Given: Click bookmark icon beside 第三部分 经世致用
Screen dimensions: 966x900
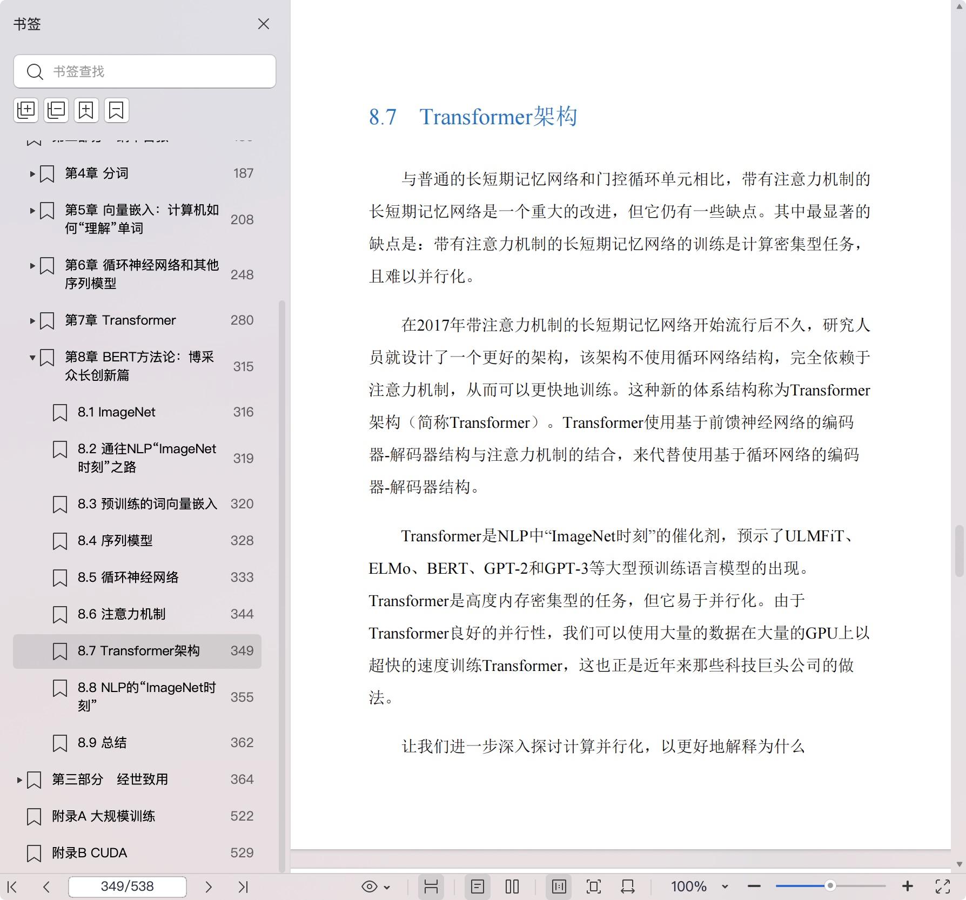Looking at the screenshot, I should pyautogui.click(x=34, y=780).
